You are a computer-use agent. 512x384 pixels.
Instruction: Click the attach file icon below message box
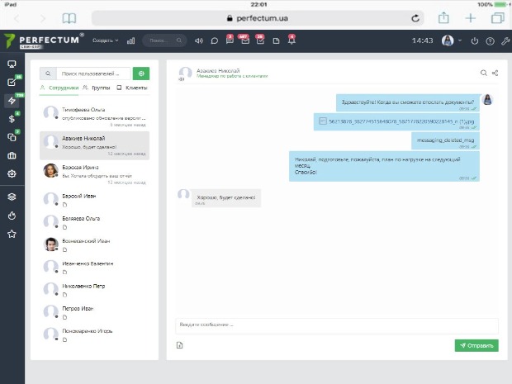(x=179, y=345)
